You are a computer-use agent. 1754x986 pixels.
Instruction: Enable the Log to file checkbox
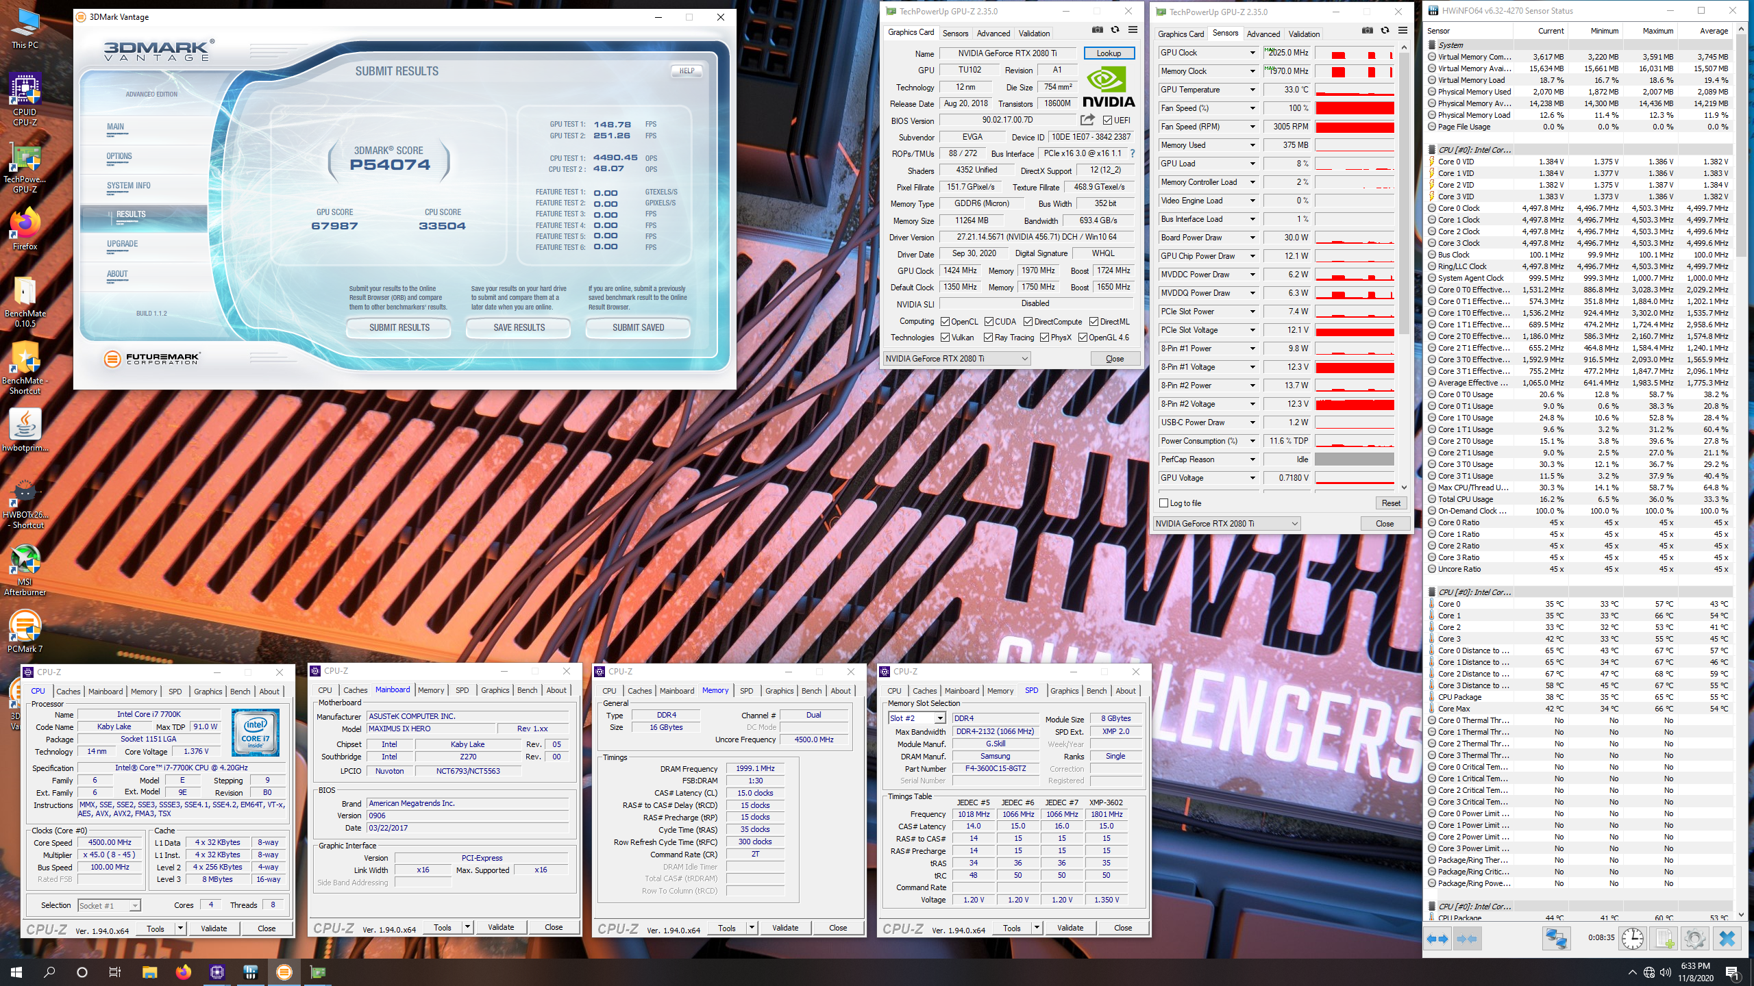(x=1163, y=503)
